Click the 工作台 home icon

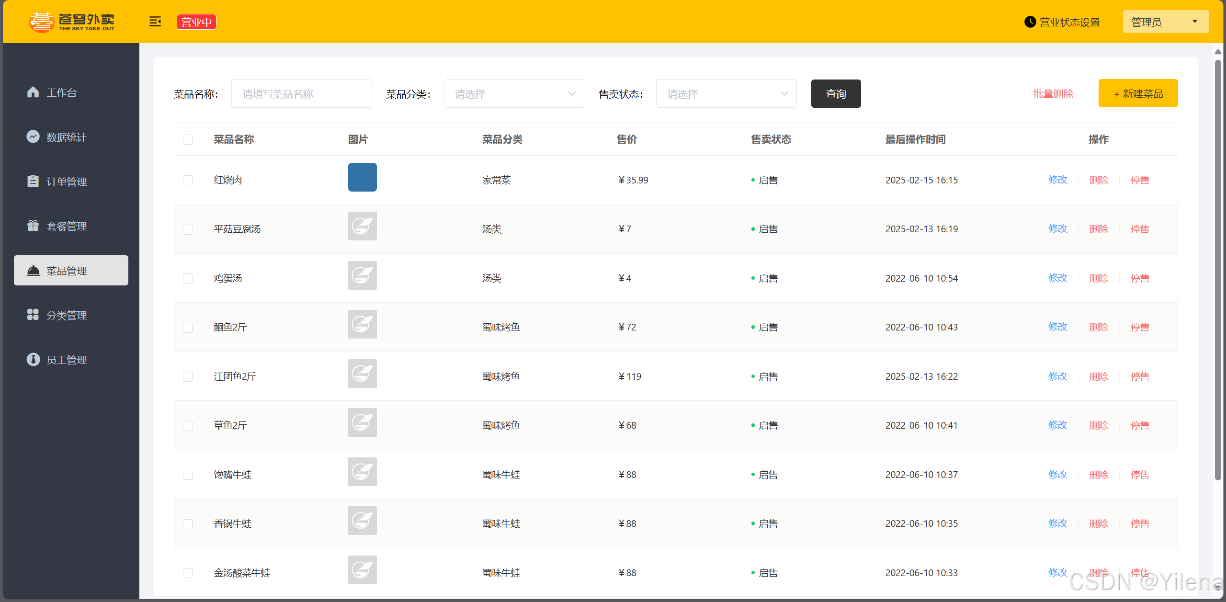[33, 92]
